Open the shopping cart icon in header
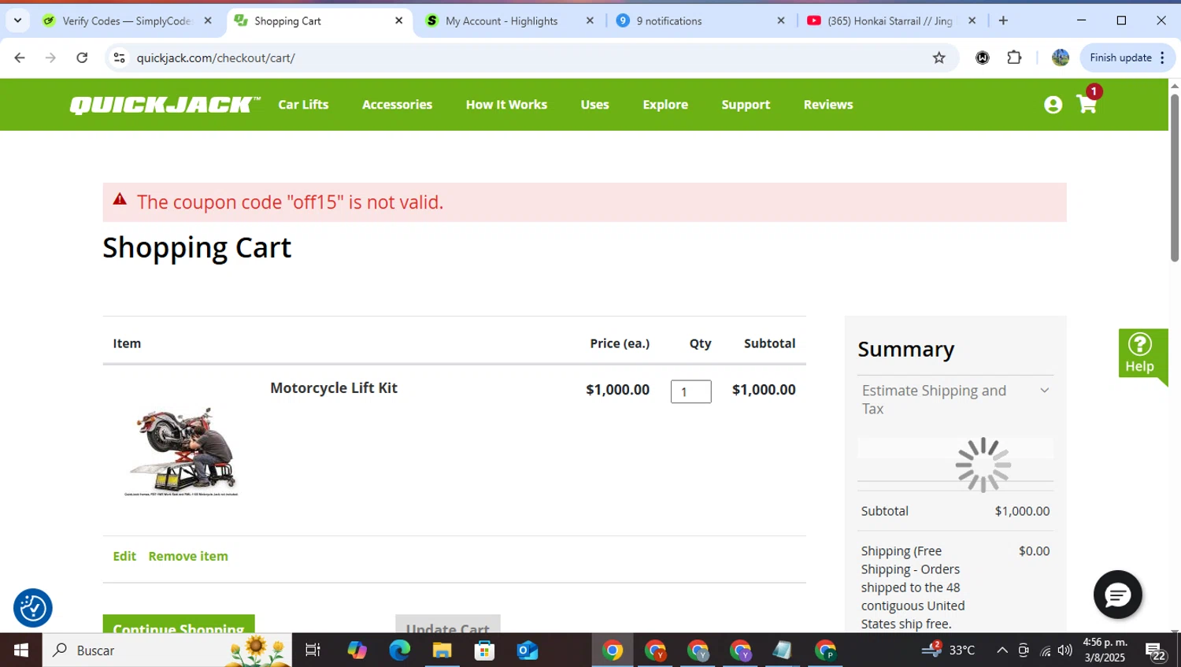 (1087, 104)
